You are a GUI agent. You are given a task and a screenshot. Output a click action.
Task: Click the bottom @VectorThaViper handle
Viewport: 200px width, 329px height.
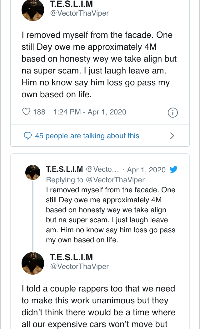tap(79, 266)
